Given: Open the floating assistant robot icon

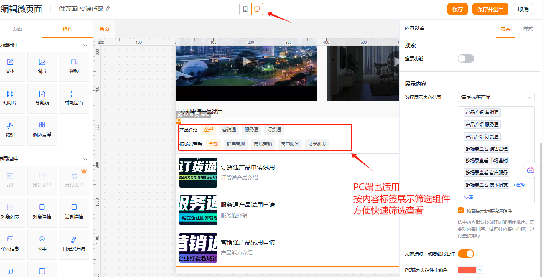Looking at the screenshot, I should tap(531, 170).
